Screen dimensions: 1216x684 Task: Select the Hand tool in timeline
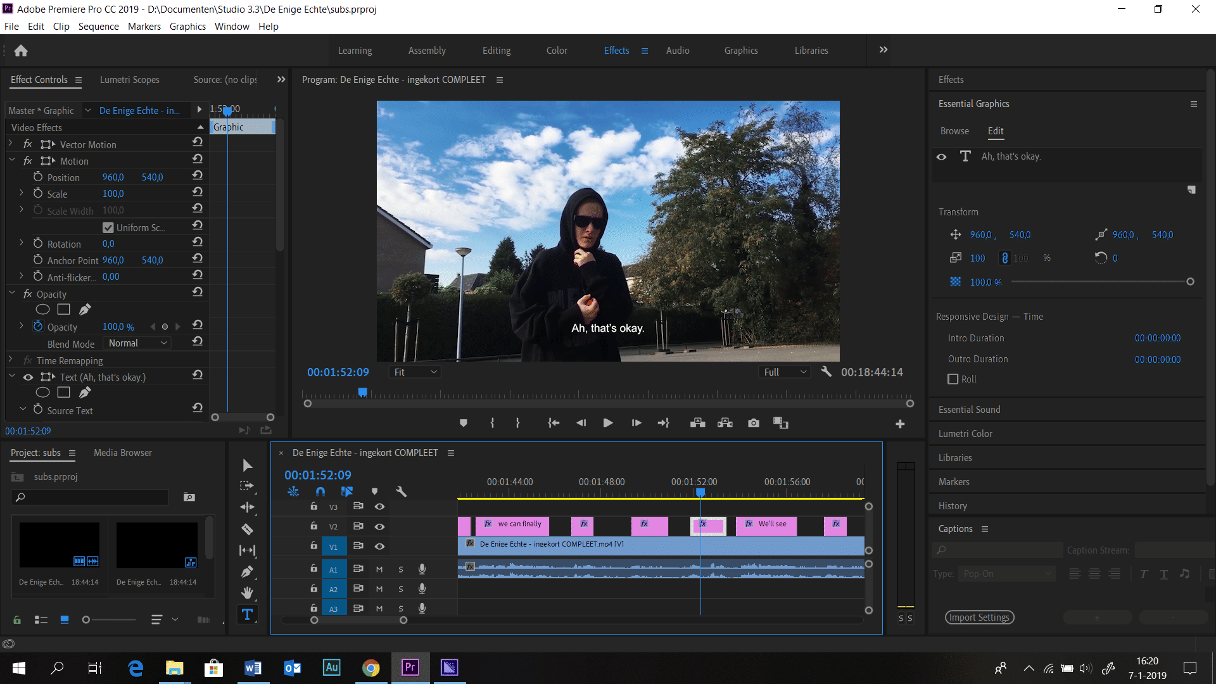click(x=247, y=594)
